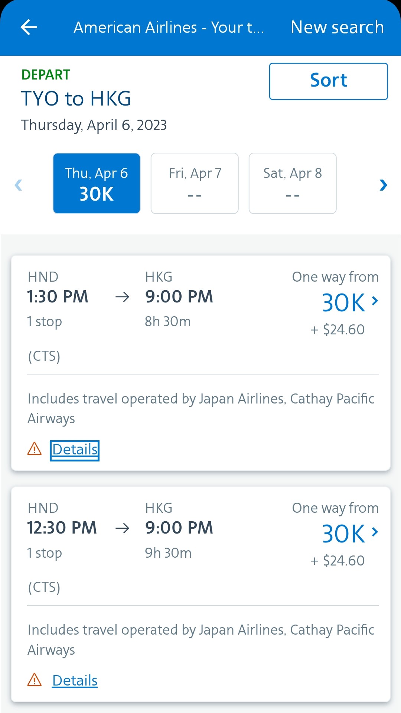This screenshot has height=713, width=401.
Task: Switch to the Sat, Apr 8 date tab
Action: pos(293,183)
